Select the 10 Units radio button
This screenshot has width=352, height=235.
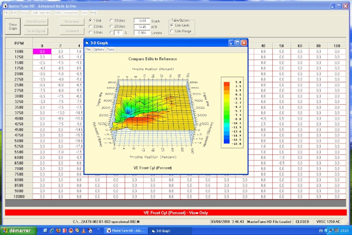(x=111, y=20)
